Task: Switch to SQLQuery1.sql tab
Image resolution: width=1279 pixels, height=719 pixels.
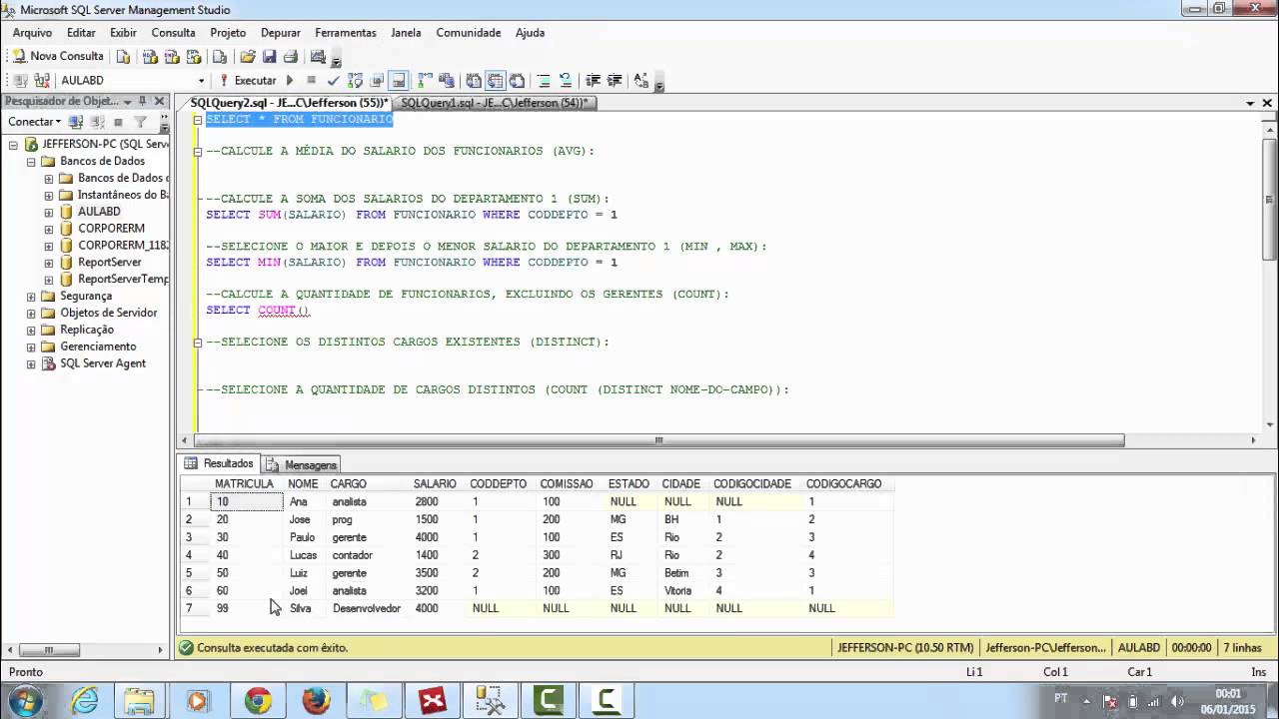Action: [x=494, y=103]
